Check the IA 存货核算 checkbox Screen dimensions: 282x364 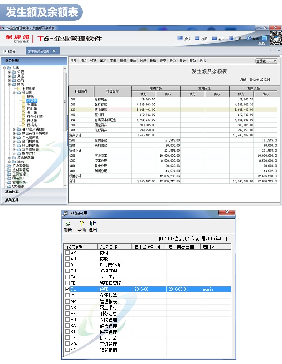point(67,295)
